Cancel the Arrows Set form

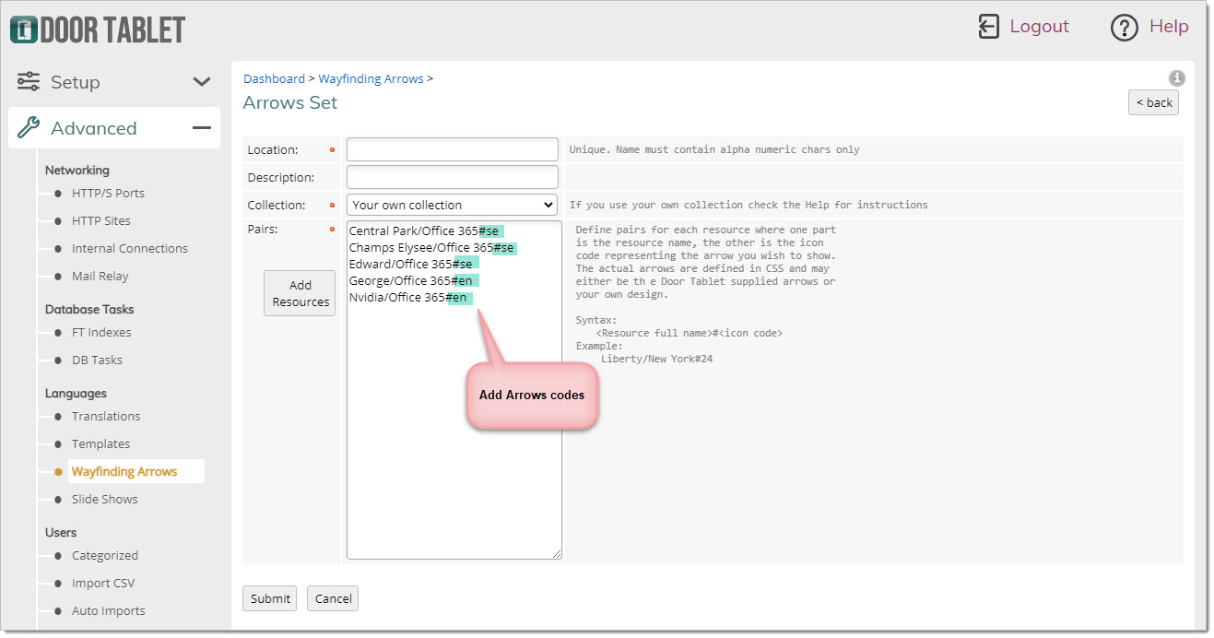[333, 598]
